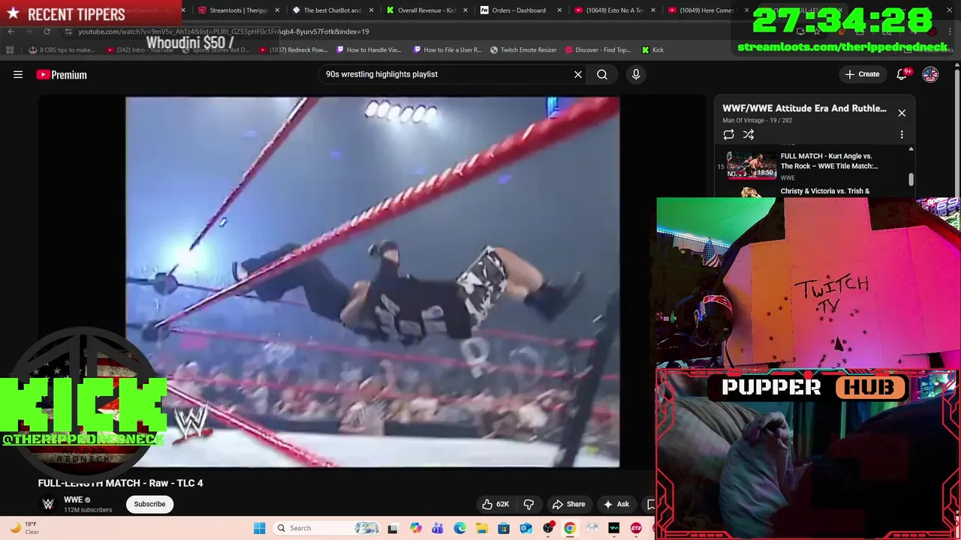Viewport: 961px width, 540px height.
Task: Open the Man Of Vintage playlist channel
Action: (744, 120)
